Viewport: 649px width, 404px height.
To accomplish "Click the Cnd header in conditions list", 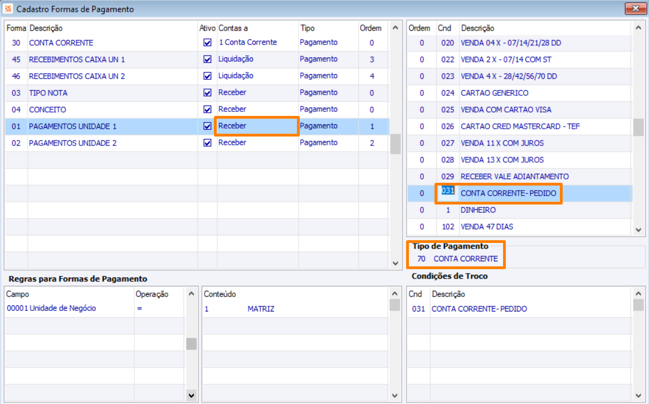I will pos(445,28).
